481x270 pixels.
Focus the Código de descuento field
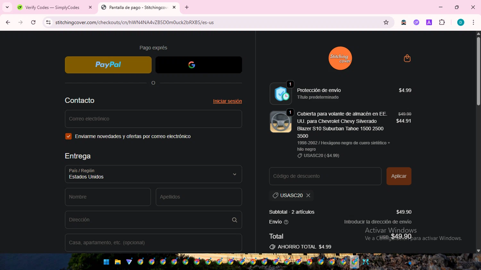click(x=325, y=176)
